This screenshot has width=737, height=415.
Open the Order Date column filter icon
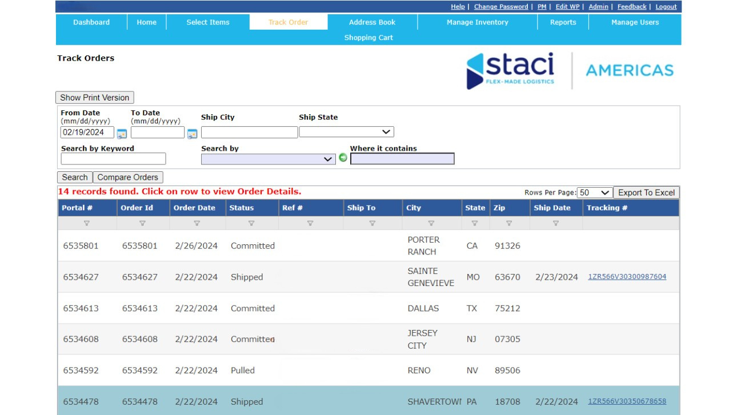pos(197,224)
